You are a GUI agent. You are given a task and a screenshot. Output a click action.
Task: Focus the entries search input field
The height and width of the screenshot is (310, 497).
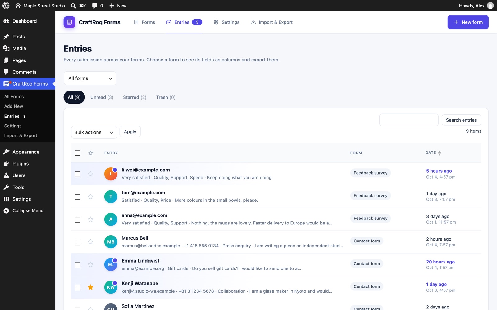pyautogui.click(x=409, y=120)
